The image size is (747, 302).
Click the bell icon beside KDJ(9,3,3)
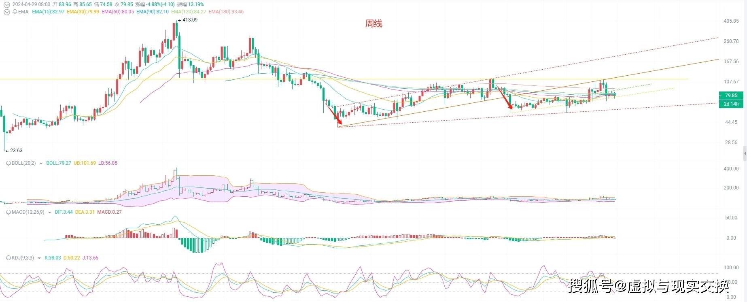tap(8, 258)
